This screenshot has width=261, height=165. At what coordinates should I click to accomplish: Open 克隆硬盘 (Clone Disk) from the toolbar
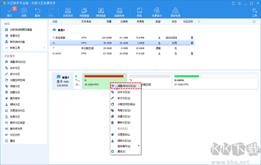(x=84, y=12)
